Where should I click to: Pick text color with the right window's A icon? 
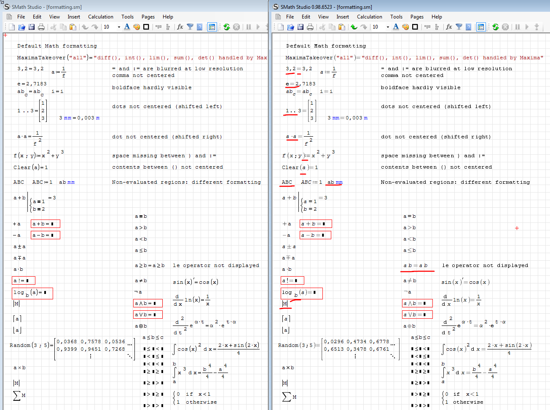(396, 27)
